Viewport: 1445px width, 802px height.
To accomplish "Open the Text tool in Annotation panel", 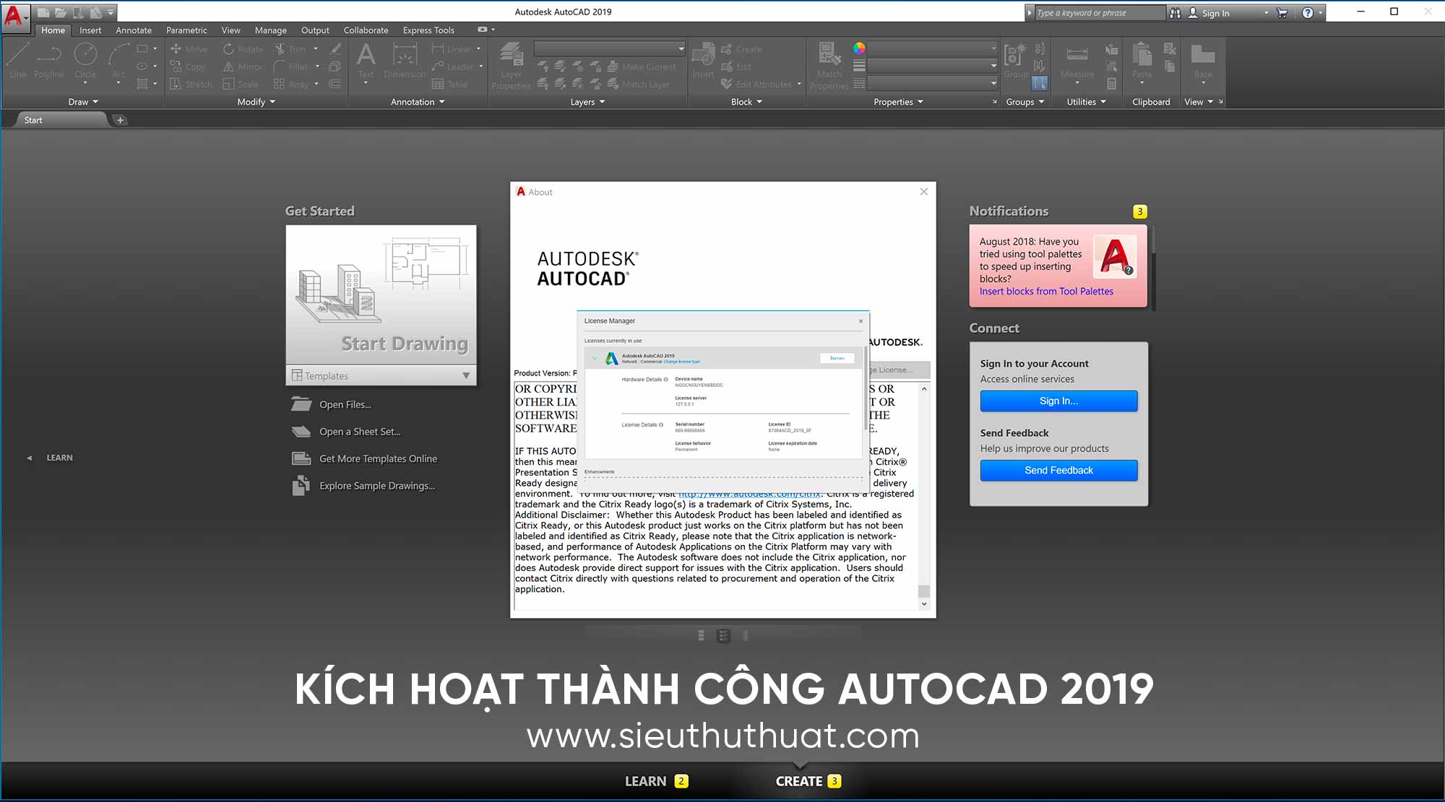I will (x=366, y=56).
